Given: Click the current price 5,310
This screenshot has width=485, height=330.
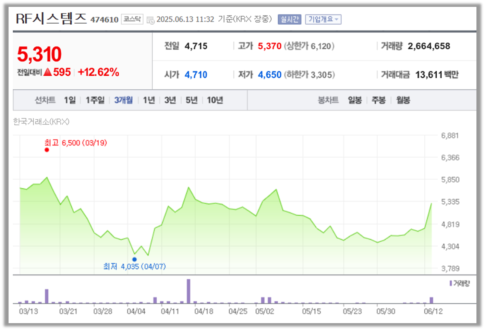Looking at the screenshot, I should point(39,54).
